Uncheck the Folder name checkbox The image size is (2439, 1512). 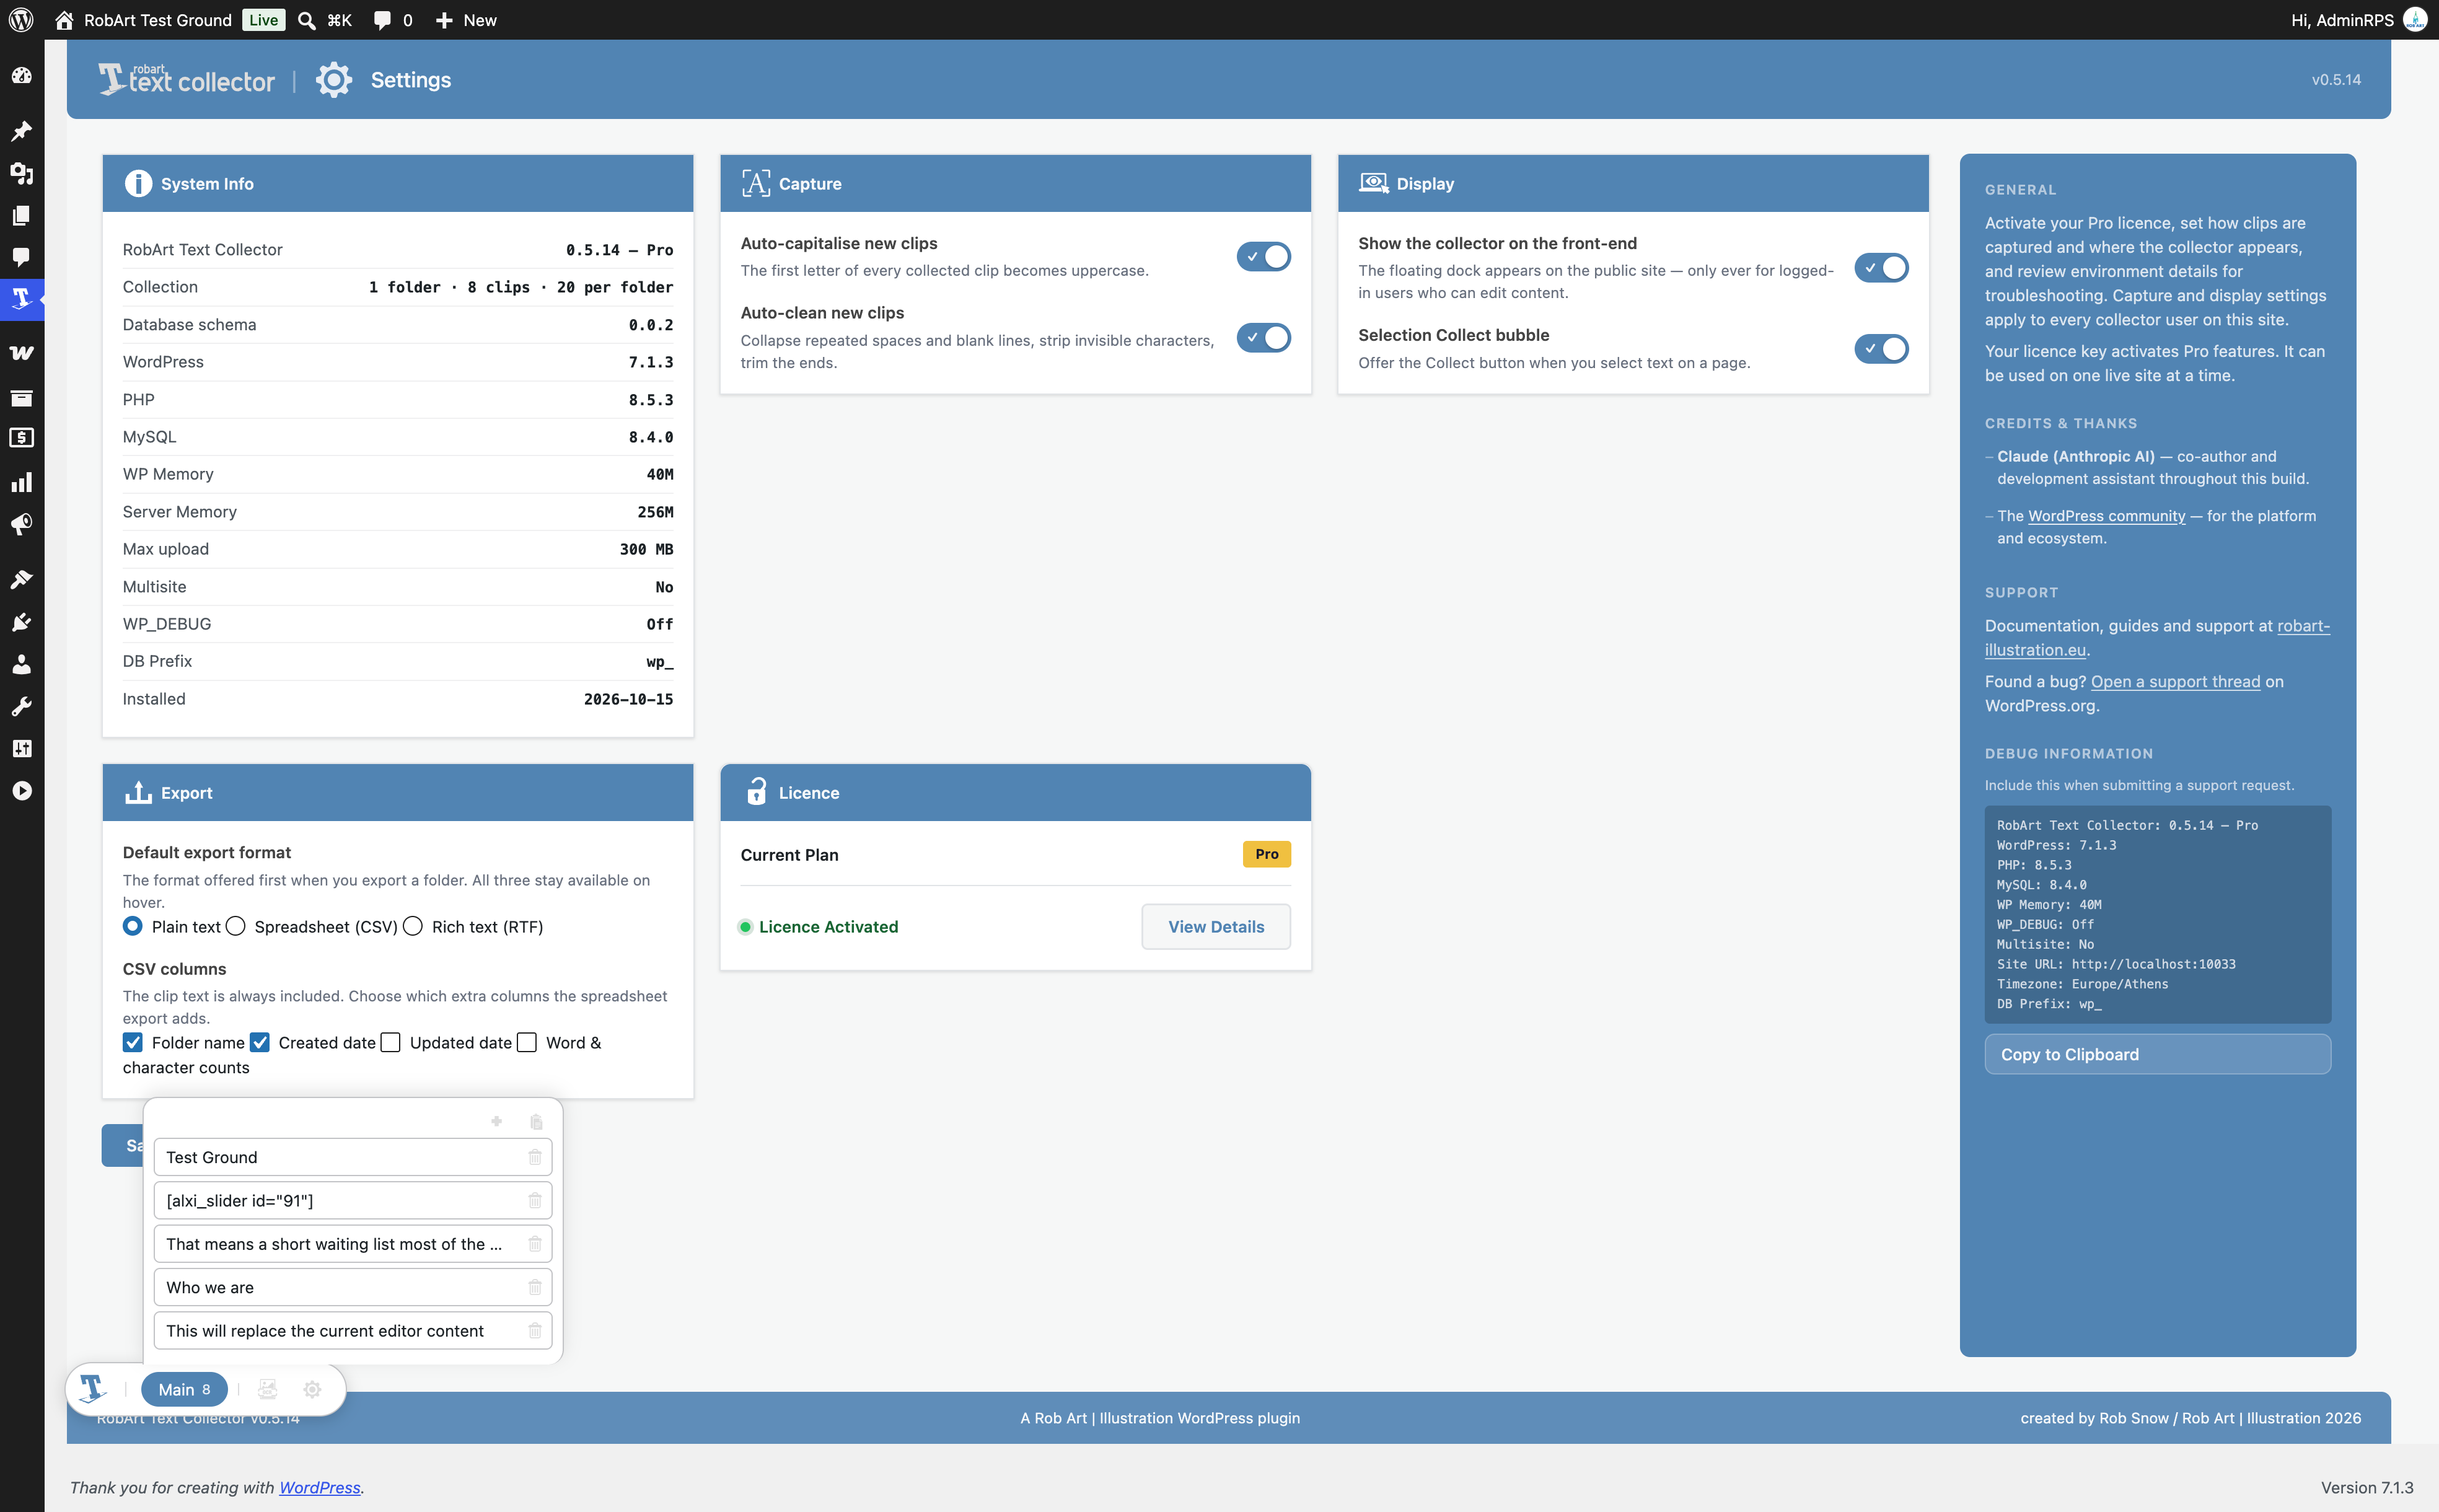(x=133, y=1042)
